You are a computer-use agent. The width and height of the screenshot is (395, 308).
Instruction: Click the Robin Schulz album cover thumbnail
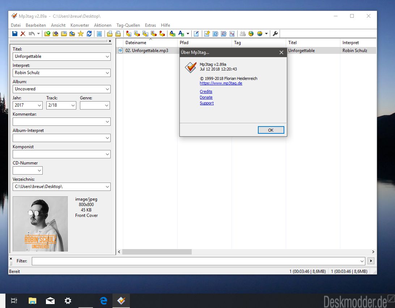pyautogui.click(x=40, y=224)
